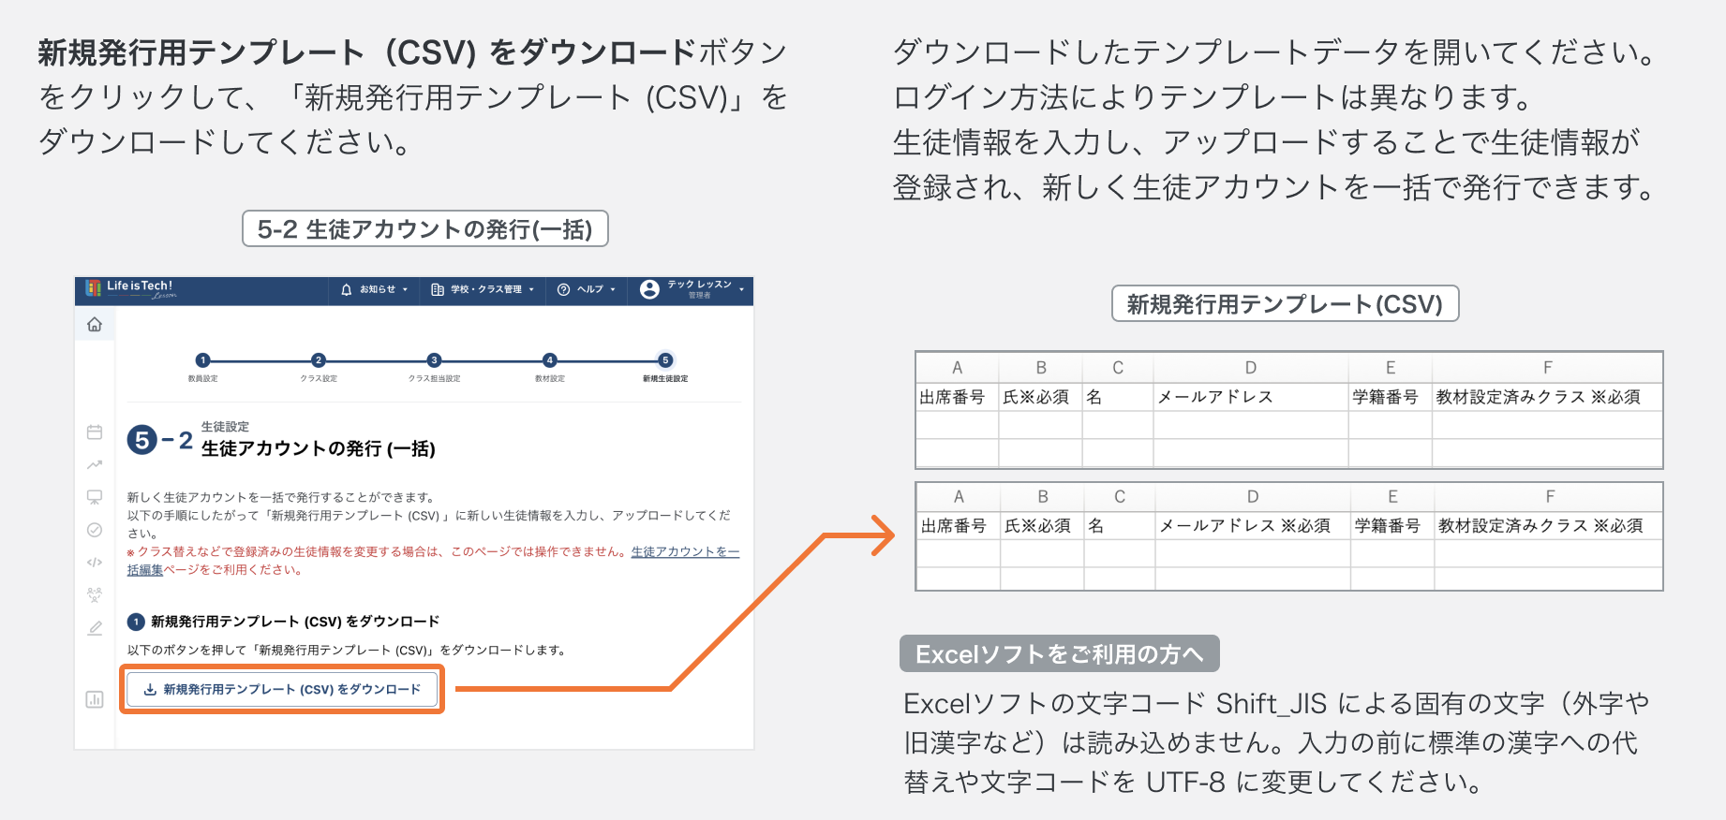This screenshot has height=820, width=1726.
Task: Expand the お知らせ notifications dropdown
Action: [x=375, y=290]
